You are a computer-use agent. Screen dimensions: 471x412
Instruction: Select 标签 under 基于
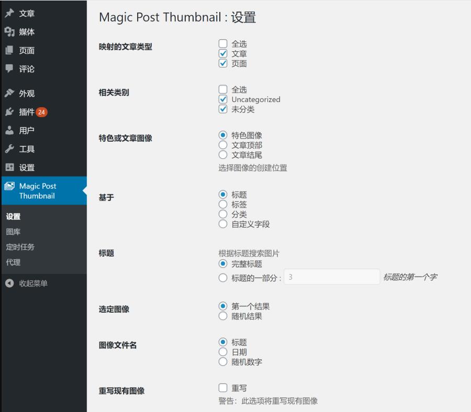[223, 204]
